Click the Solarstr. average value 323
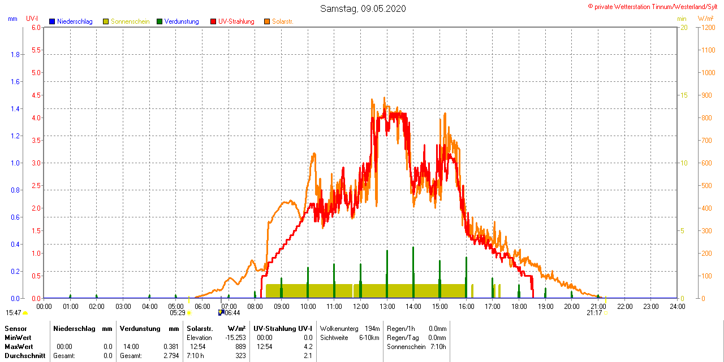Screen dimensions: 724x362 pyautogui.click(x=240, y=356)
